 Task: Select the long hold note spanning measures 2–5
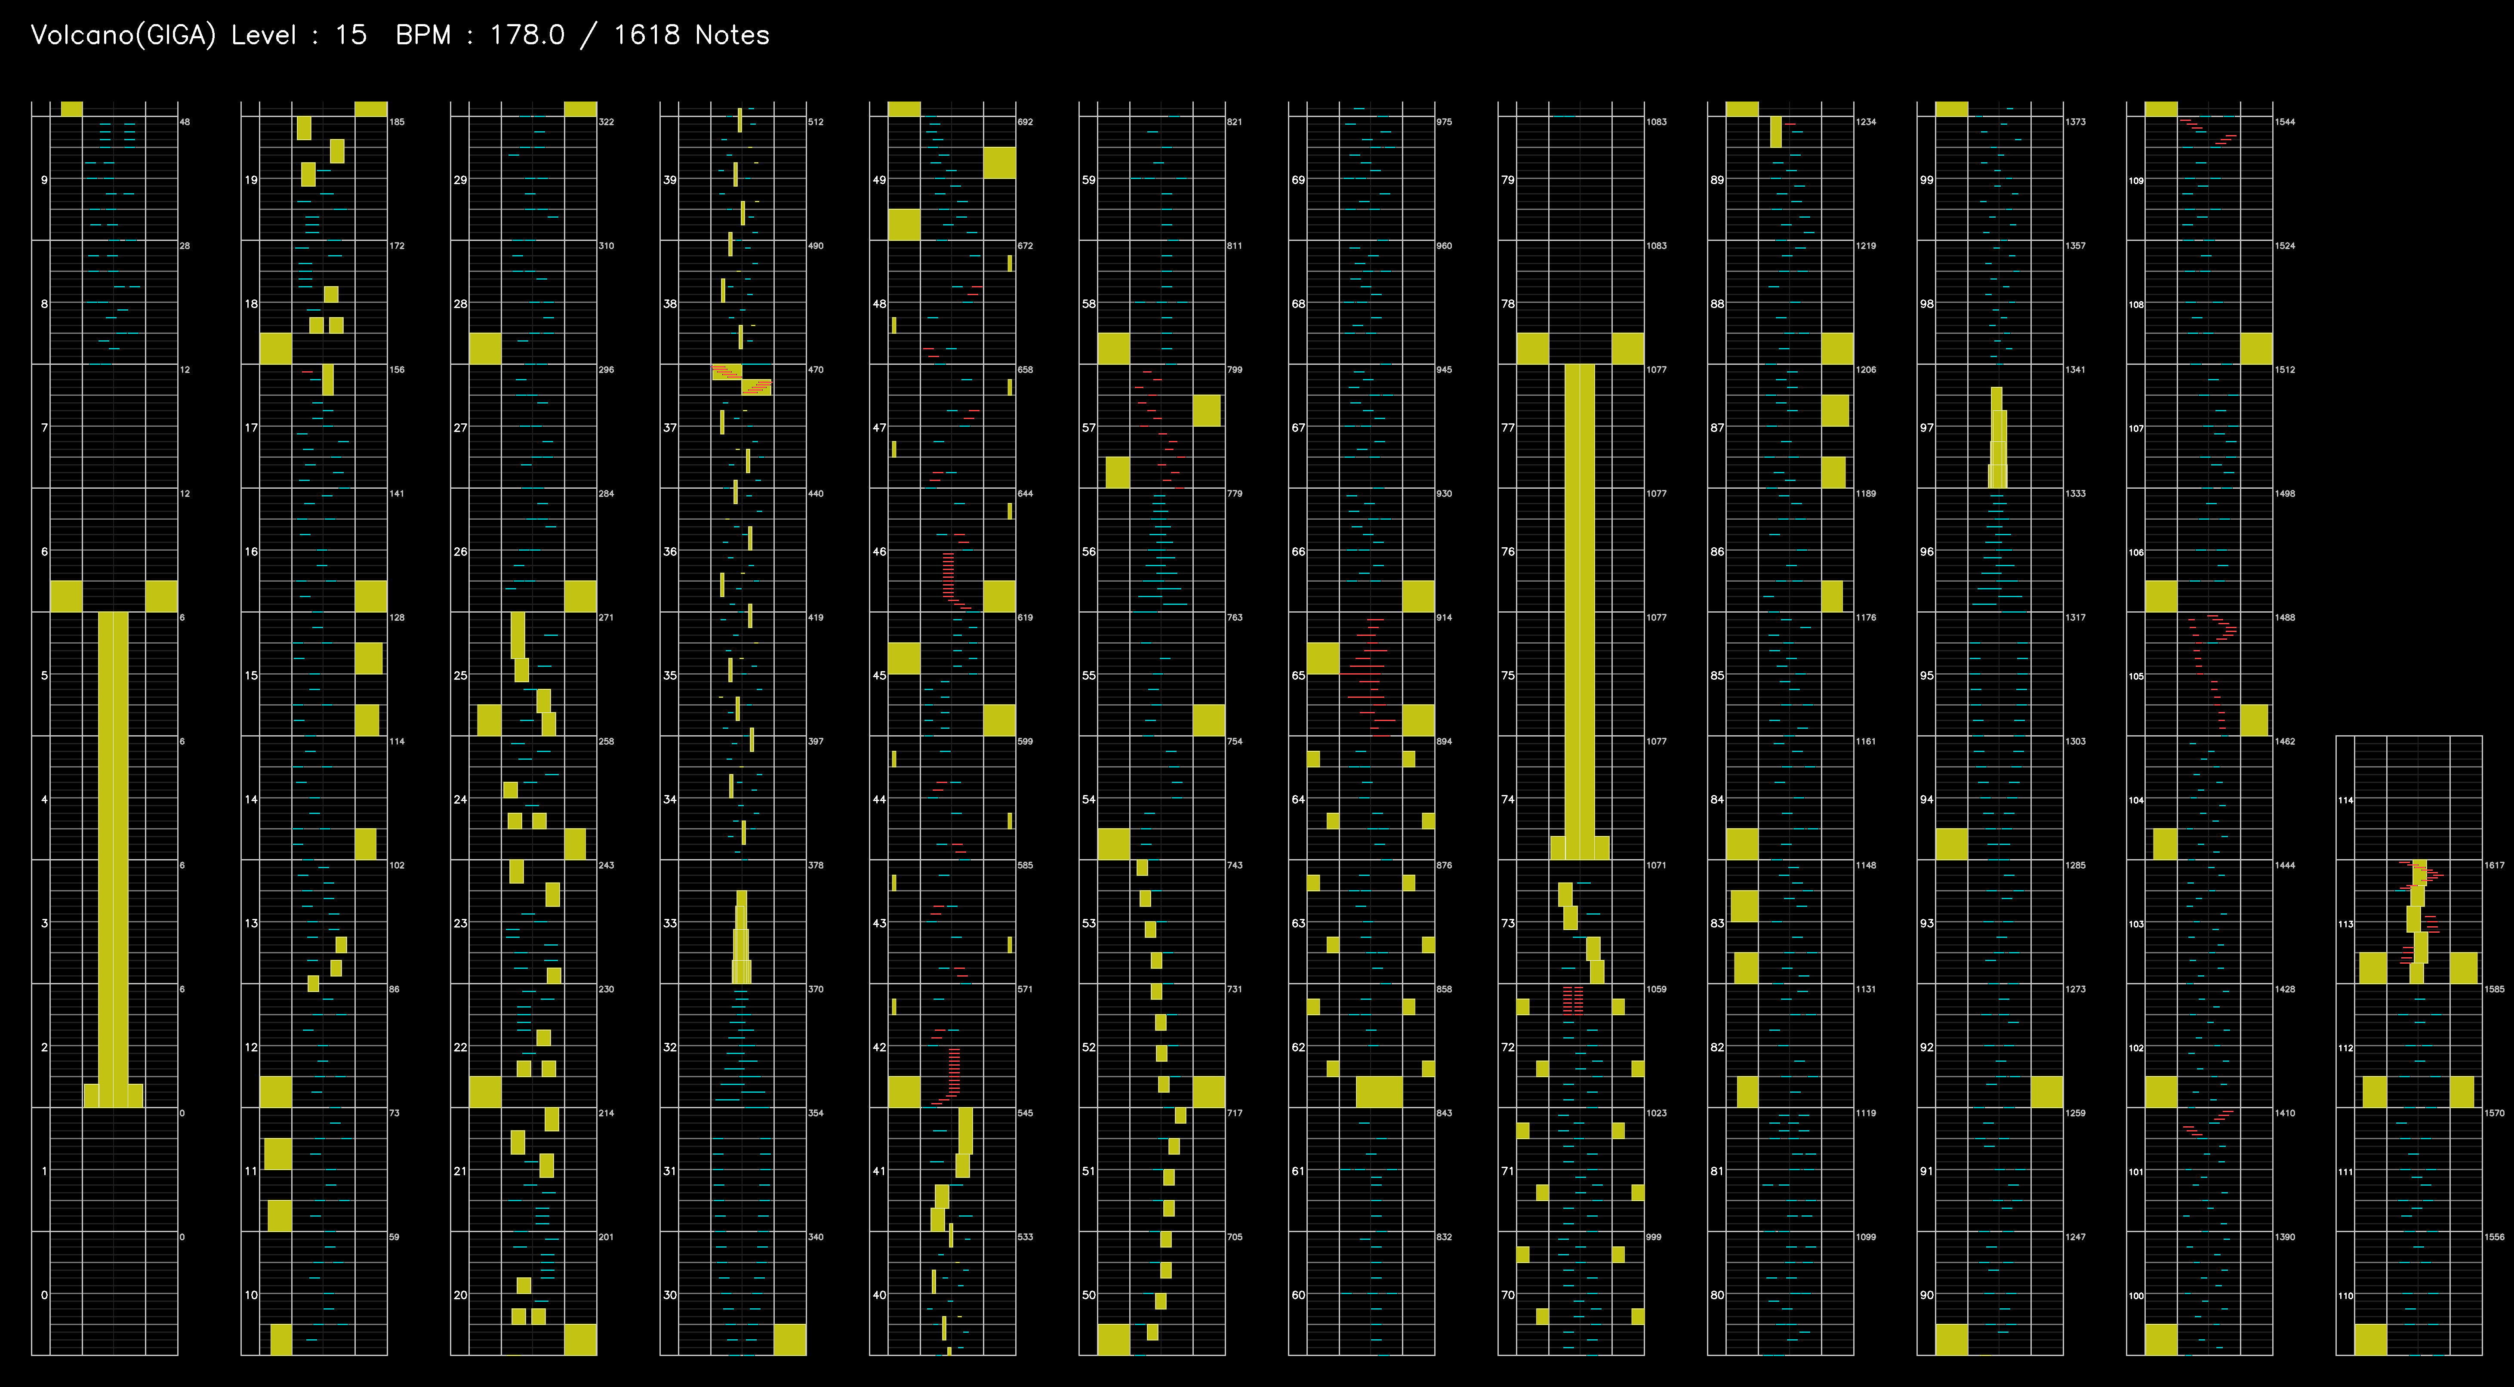click(113, 859)
